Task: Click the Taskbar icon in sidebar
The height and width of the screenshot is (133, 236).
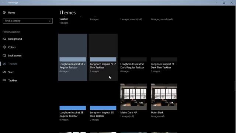Action: click(4, 81)
